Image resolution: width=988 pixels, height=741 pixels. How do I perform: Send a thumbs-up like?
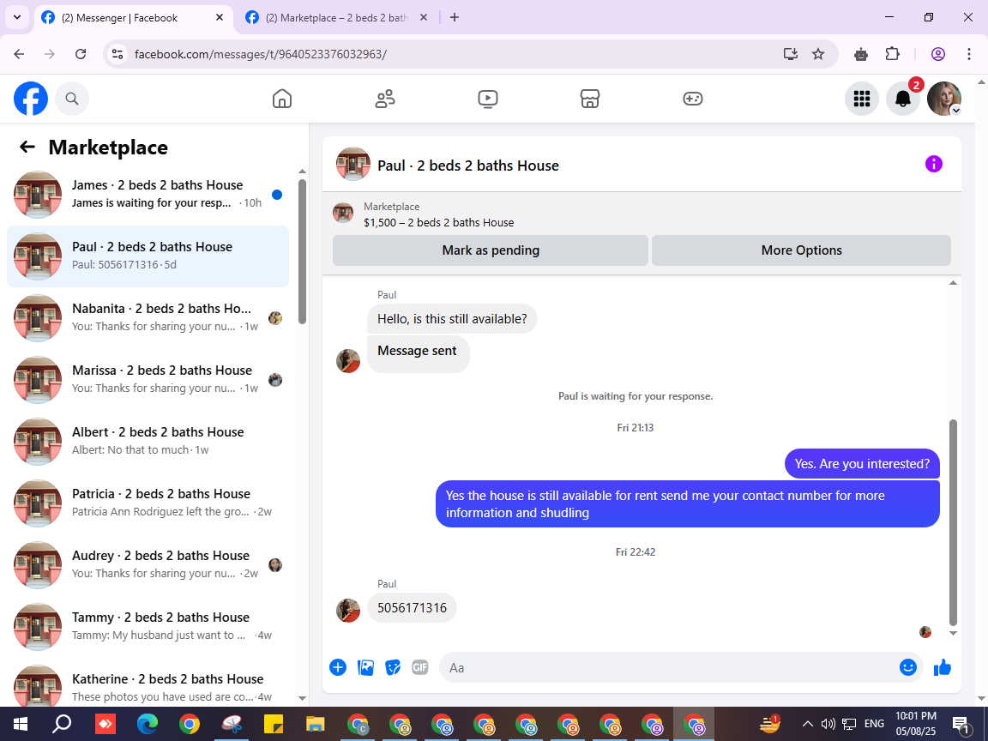(x=943, y=667)
